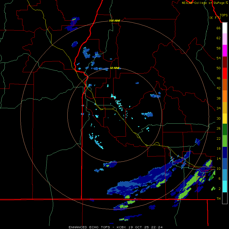Click the 62 legend value
Image resolution: width=229 pixels, height=229 pixels.
coord(219,38)
